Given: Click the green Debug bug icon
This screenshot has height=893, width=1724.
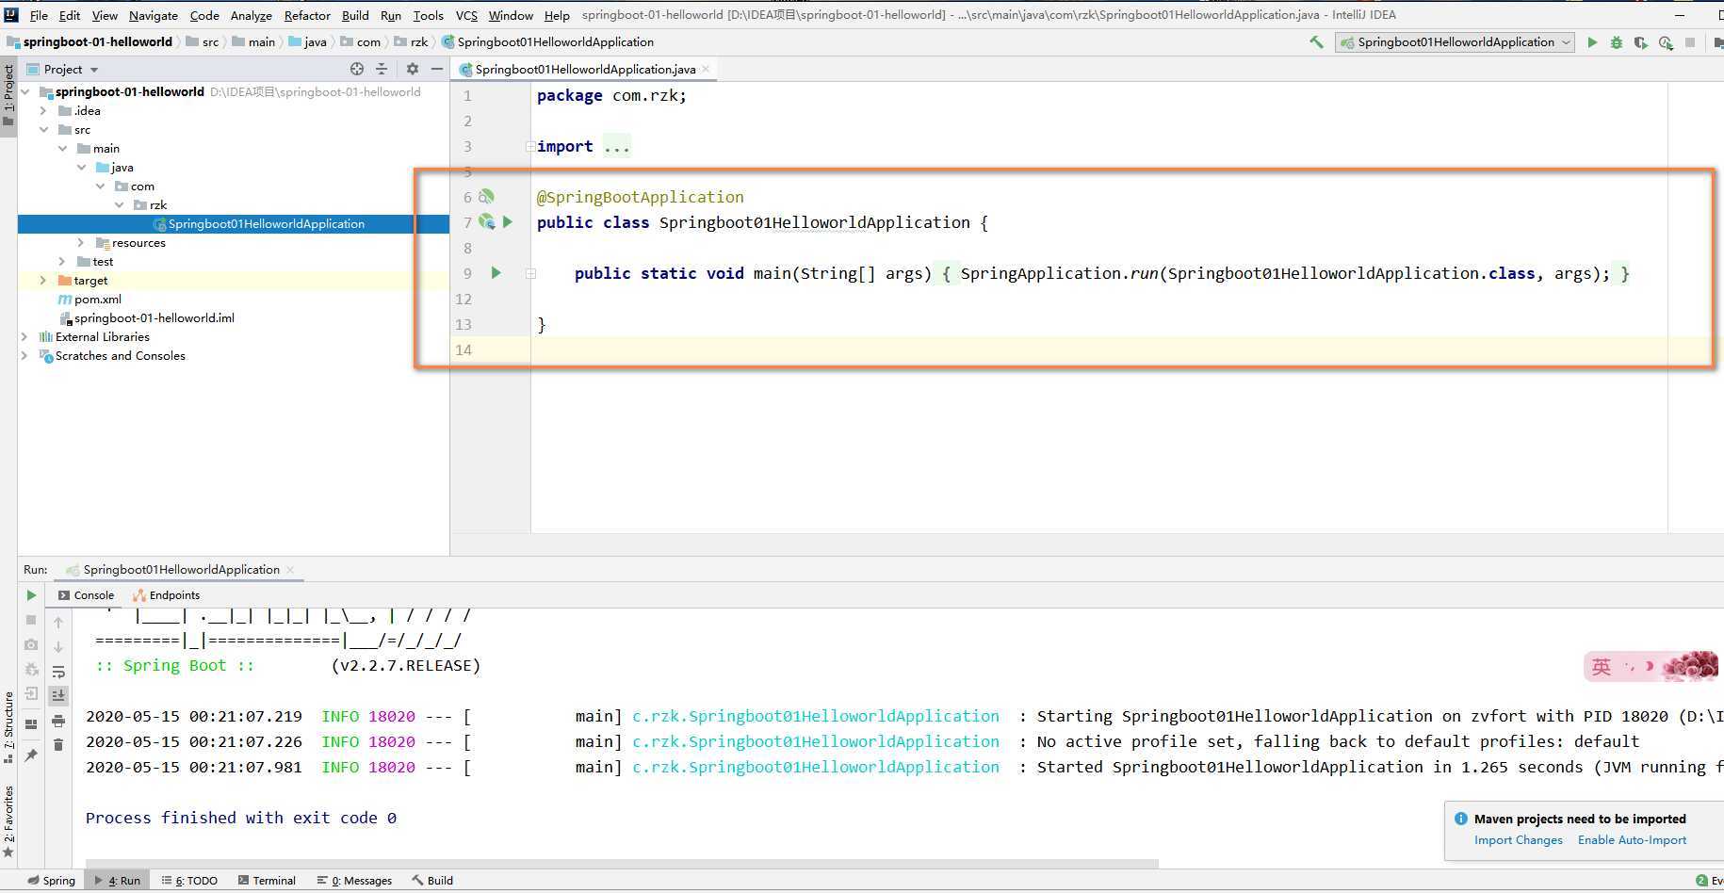Looking at the screenshot, I should [1617, 42].
